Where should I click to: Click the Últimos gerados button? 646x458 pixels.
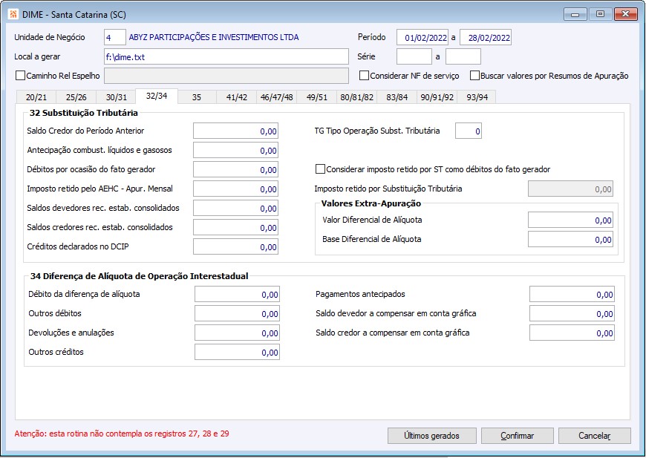coord(431,436)
